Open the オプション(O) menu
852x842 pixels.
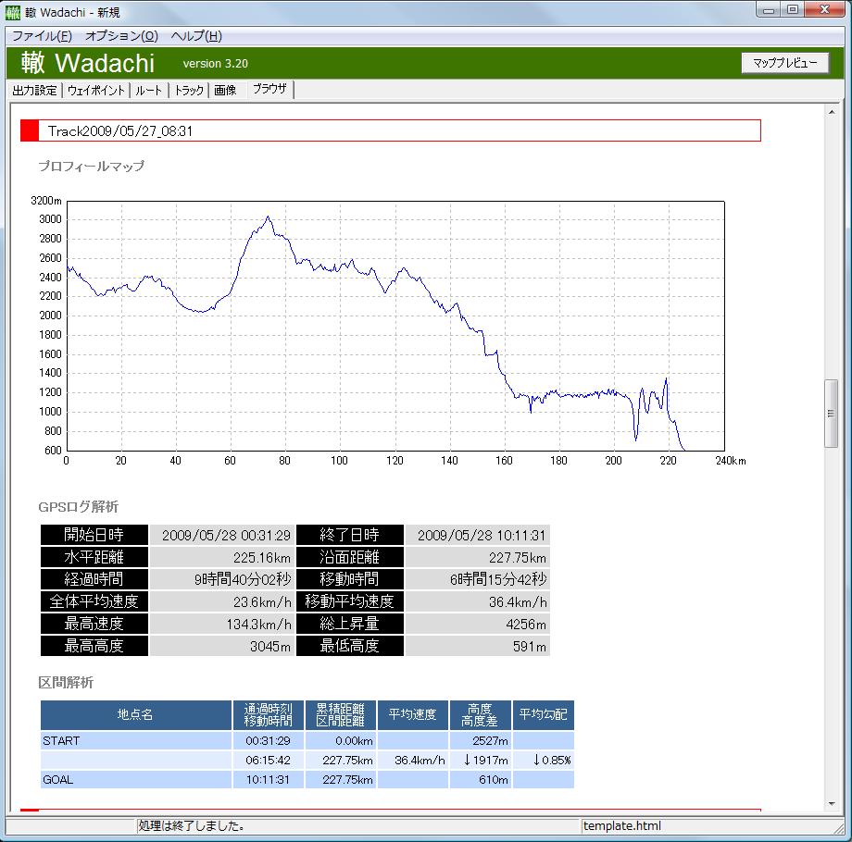121,36
